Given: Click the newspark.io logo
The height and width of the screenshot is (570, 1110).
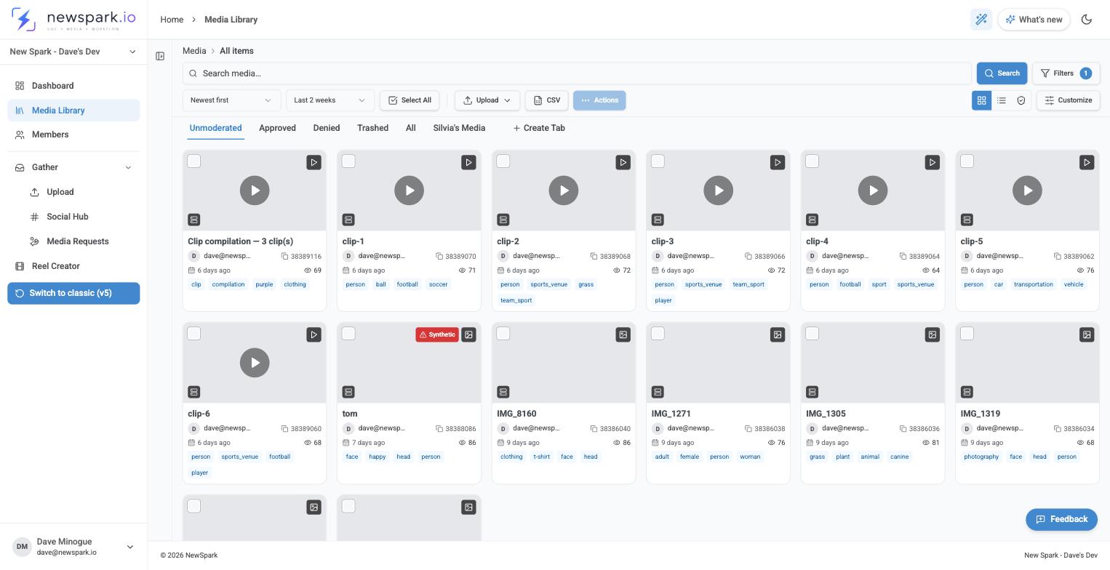Looking at the screenshot, I should tap(73, 20).
